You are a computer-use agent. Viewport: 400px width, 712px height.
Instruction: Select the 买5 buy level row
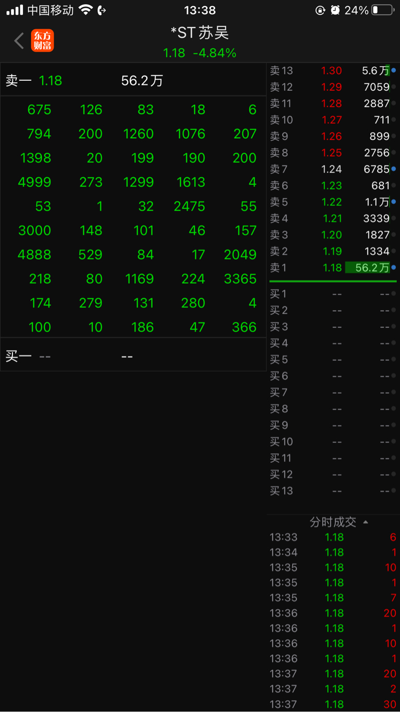point(333,360)
